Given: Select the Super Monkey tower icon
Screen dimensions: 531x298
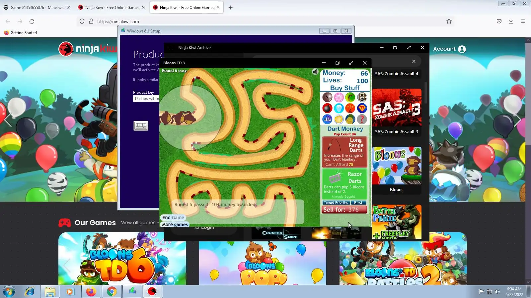Looking at the screenshot, I should point(362,108).
